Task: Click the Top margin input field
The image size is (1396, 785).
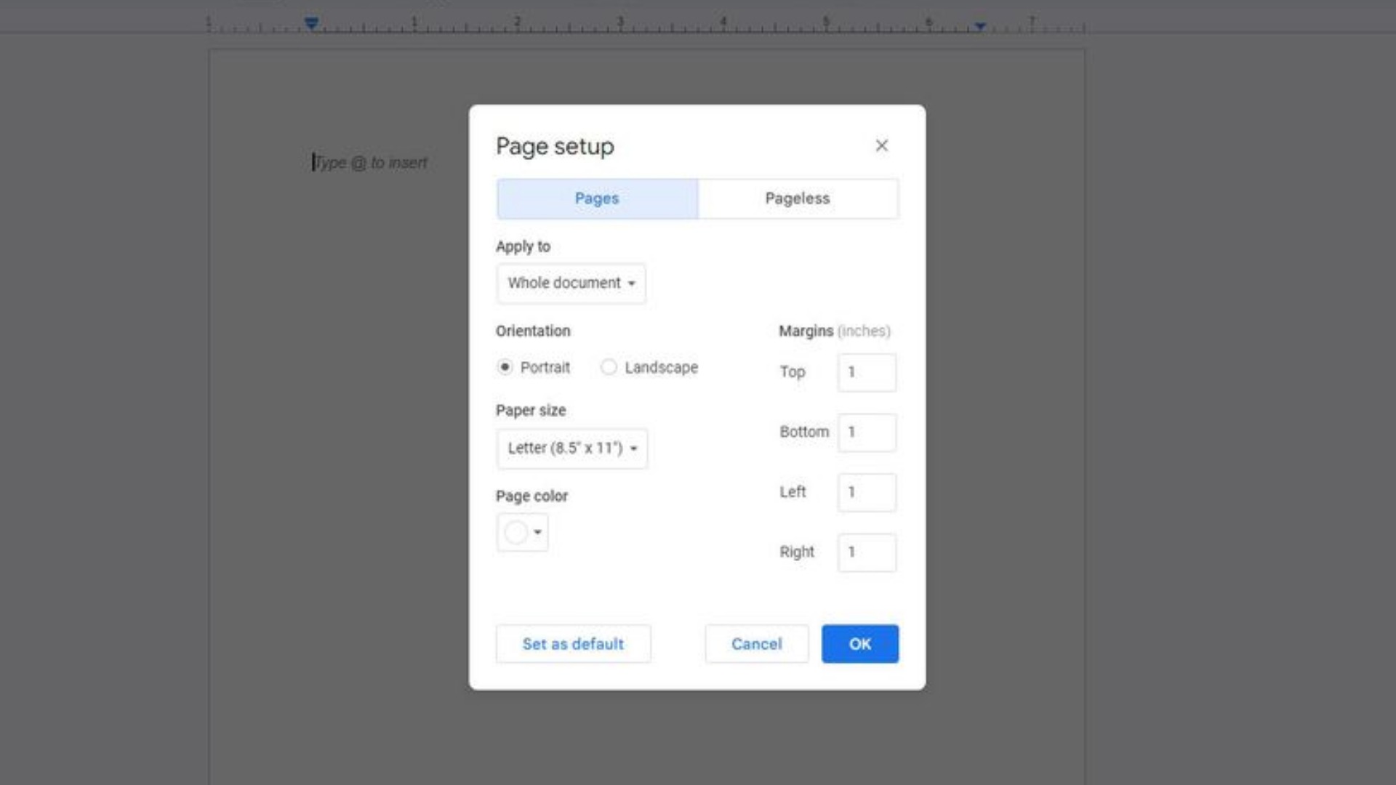Action: pos(866,372)
